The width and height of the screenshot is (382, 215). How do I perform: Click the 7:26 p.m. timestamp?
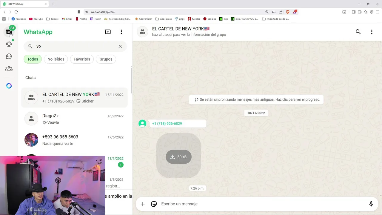point(197,188)
